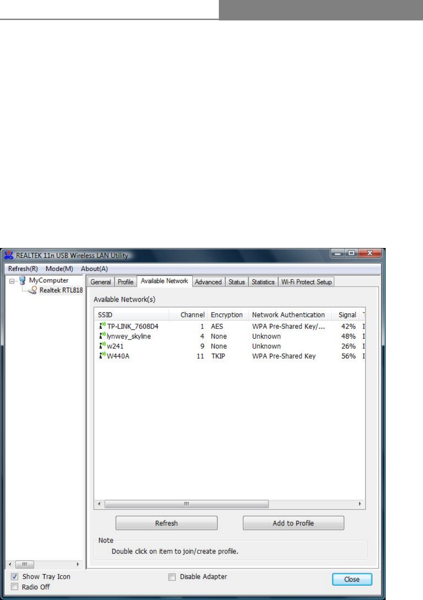This screenshot has width=423, height=600.
Task: Select the W440A network name
Action: pos(118,356)
